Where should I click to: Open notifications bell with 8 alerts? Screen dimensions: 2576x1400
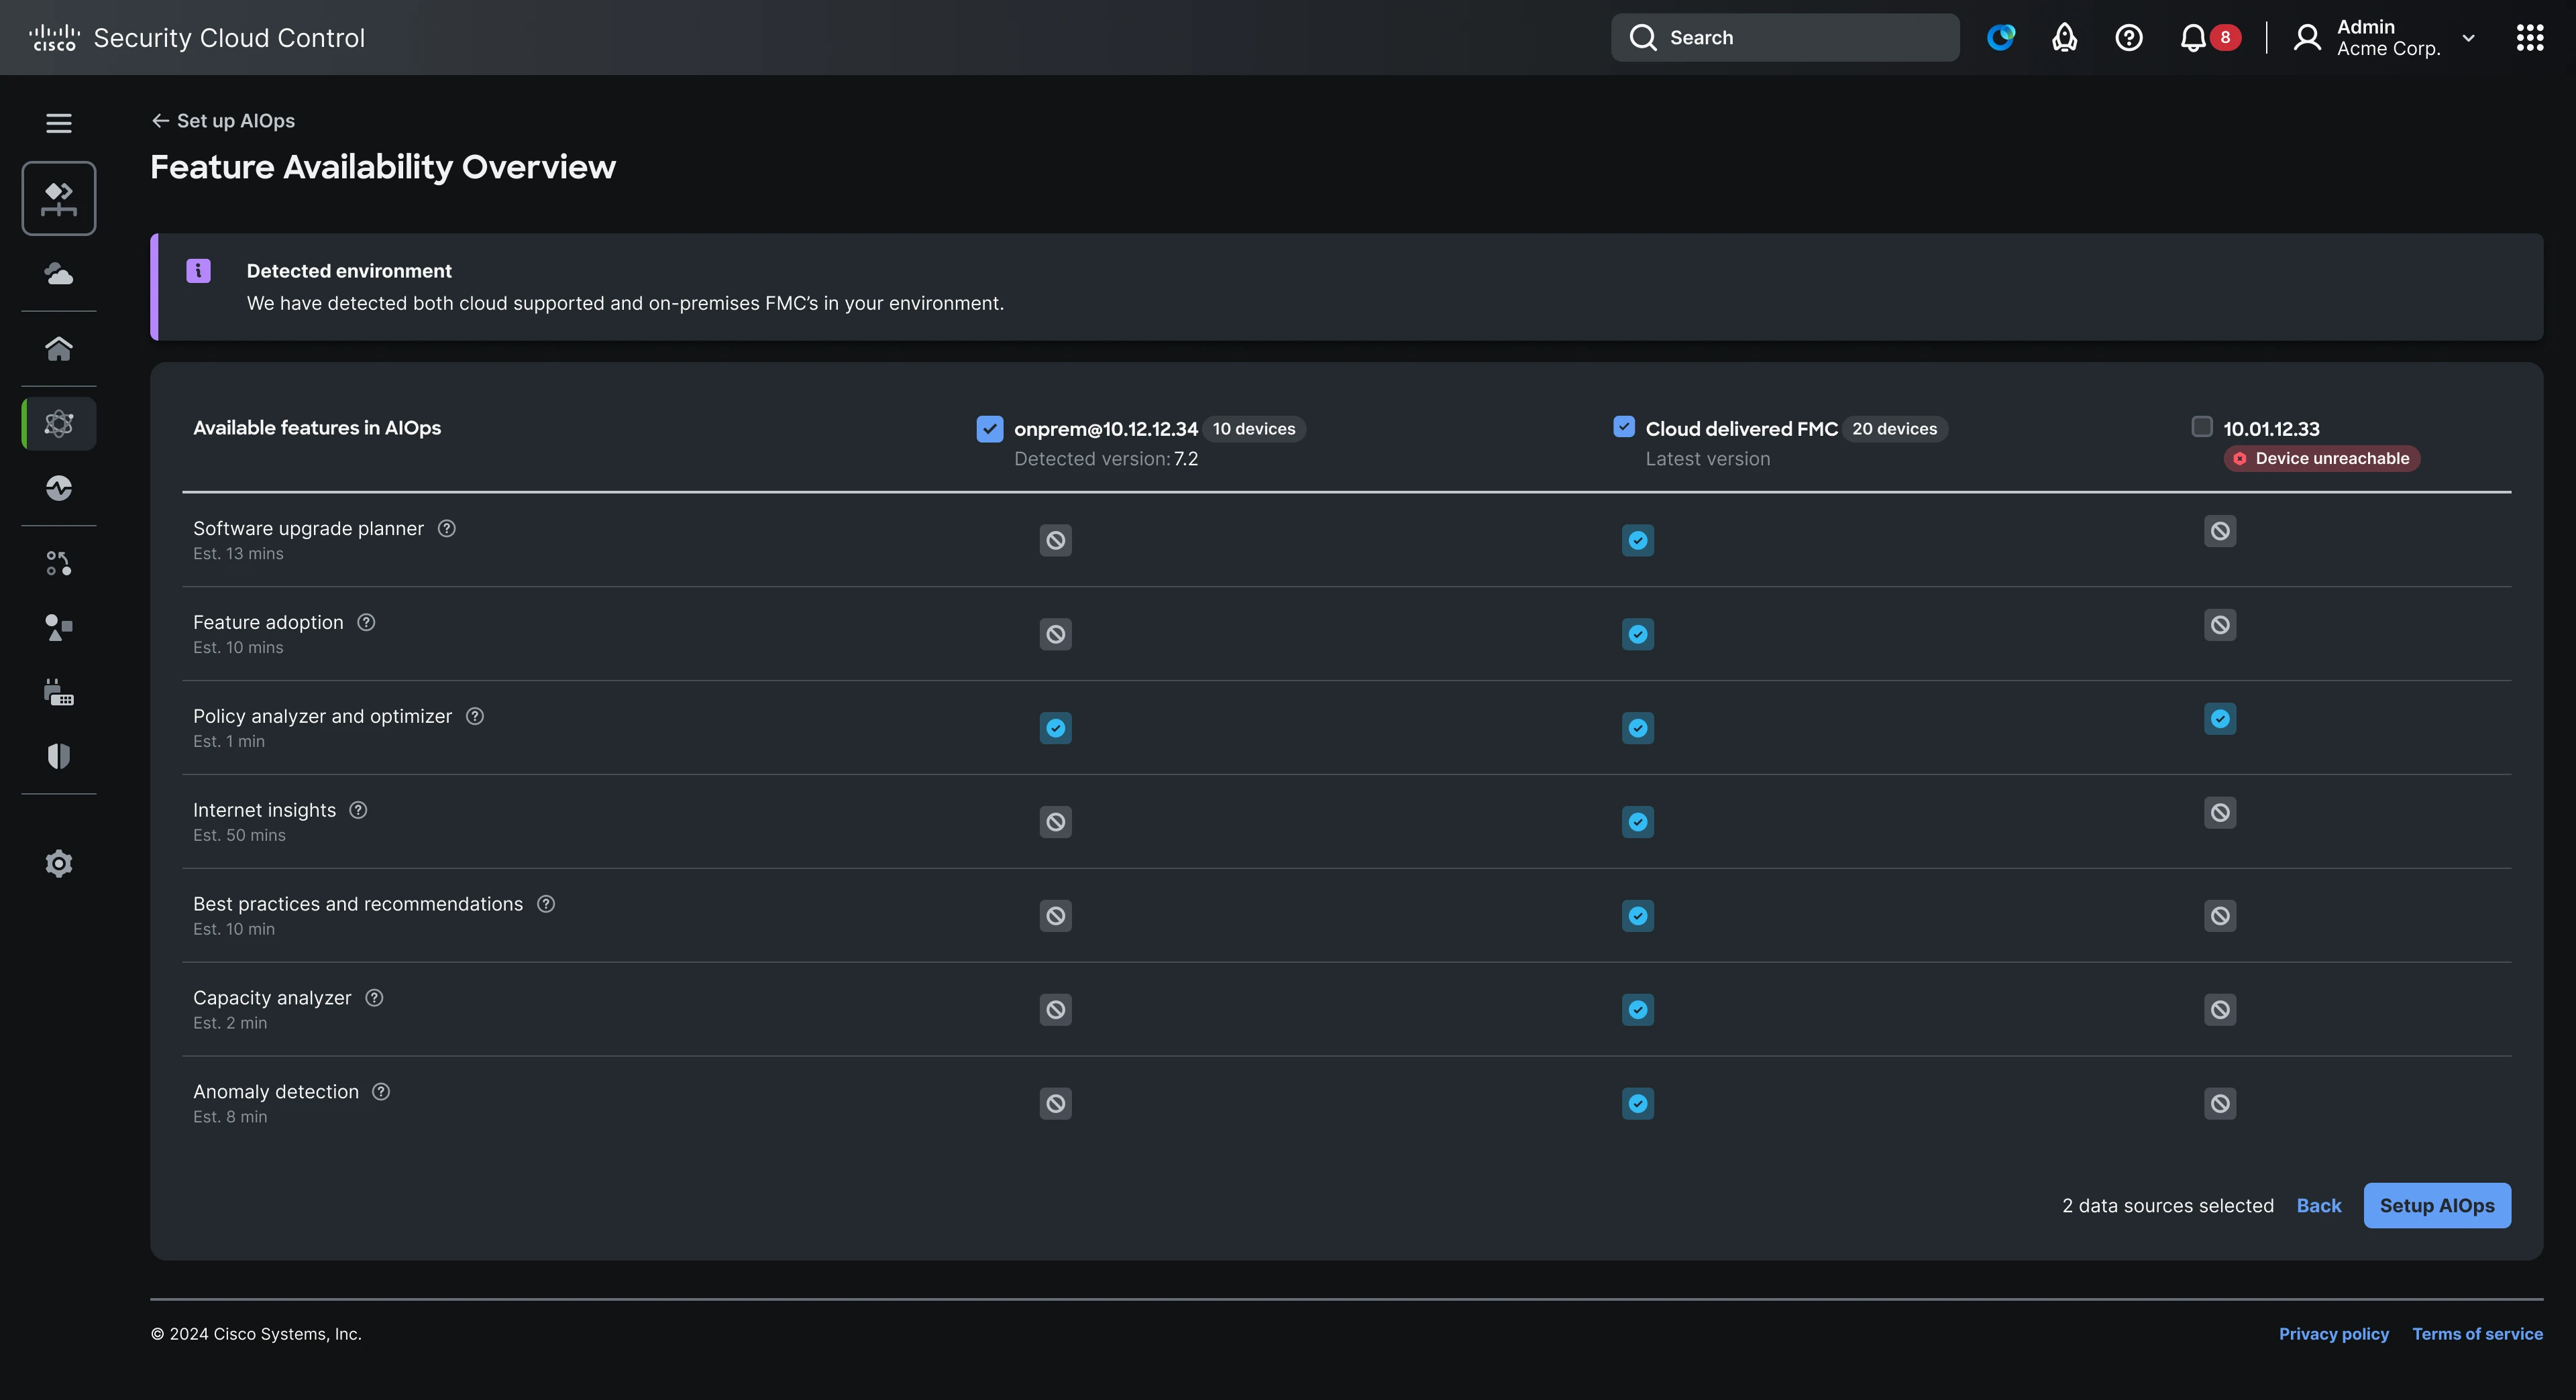(x=2209, y=38)
